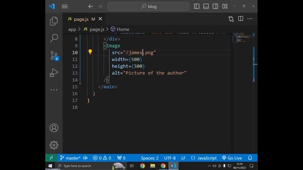Publish changes with cloud sync icon

[85, 158]
